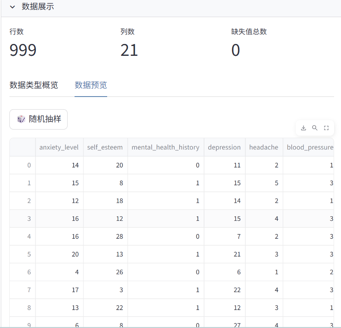Click the dice icon on 随机抽样

(x=21, y=119)
